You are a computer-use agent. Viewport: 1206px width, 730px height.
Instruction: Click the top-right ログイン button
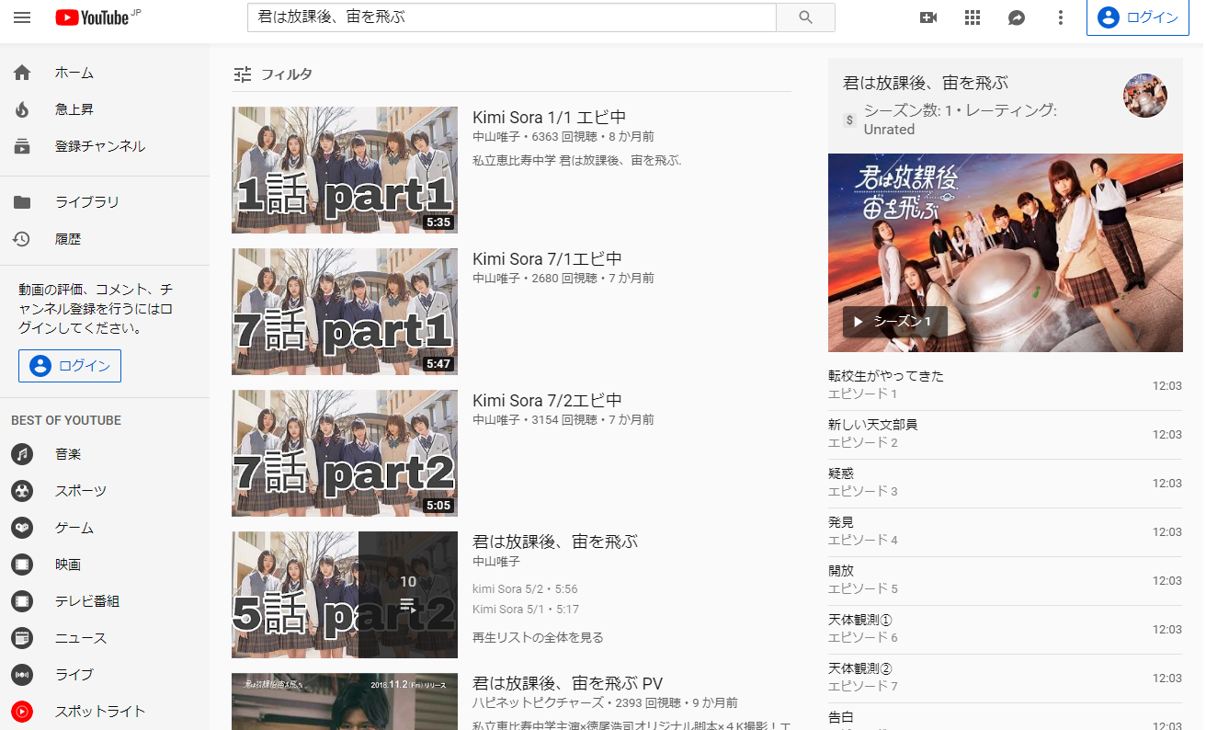point(1138,17)
